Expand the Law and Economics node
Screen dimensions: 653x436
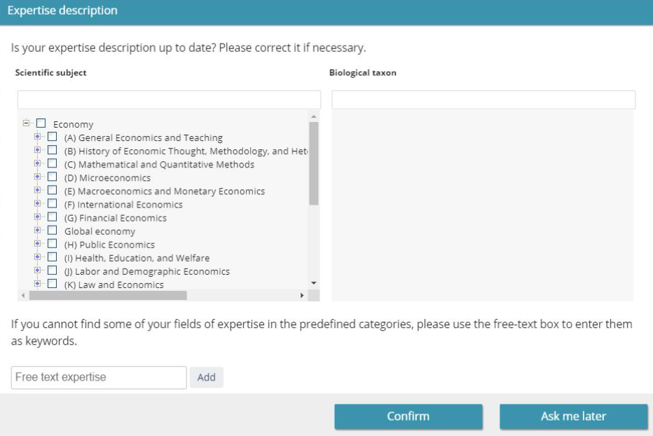click(38, 285)
